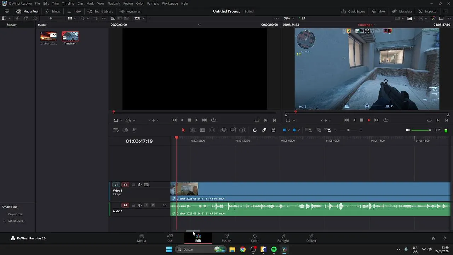Switch to the Cut page

coord(170,238)
